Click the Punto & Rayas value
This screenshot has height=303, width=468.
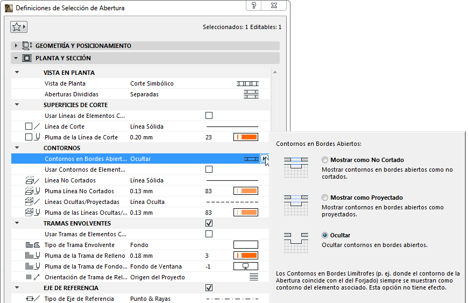[x=150, y=299]
